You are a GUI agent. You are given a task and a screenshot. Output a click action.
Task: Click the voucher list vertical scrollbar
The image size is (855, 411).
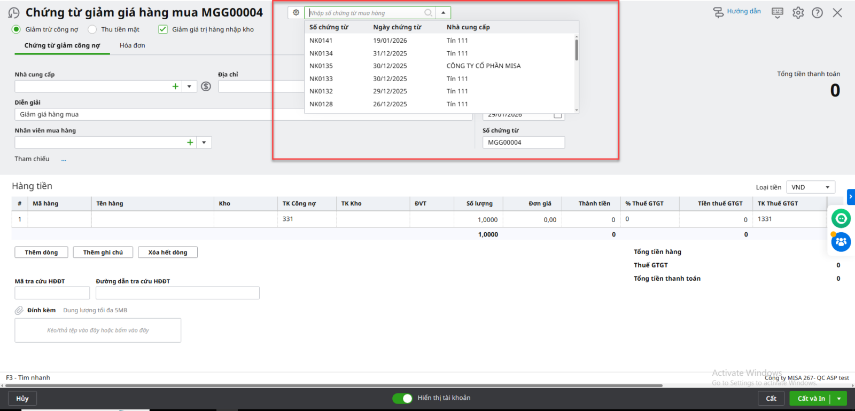[x=576, y=50]
